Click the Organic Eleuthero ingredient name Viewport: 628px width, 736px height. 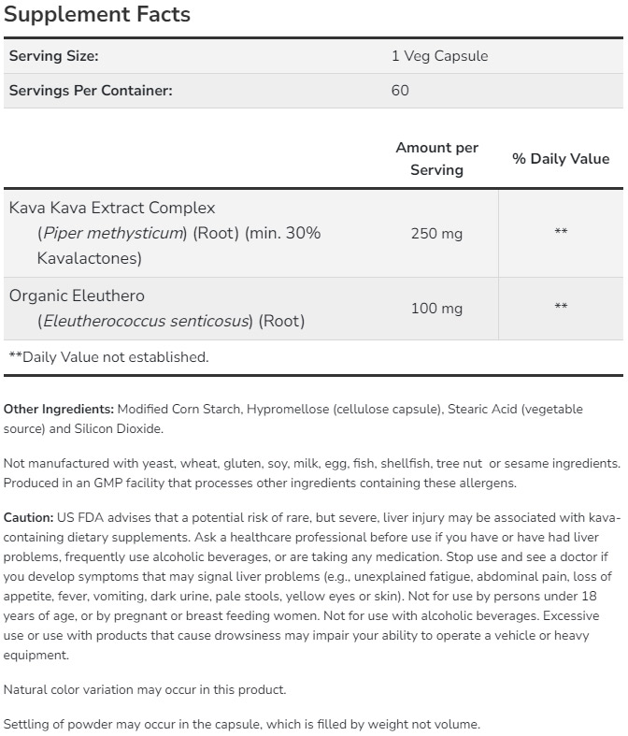tap(77, 296)
